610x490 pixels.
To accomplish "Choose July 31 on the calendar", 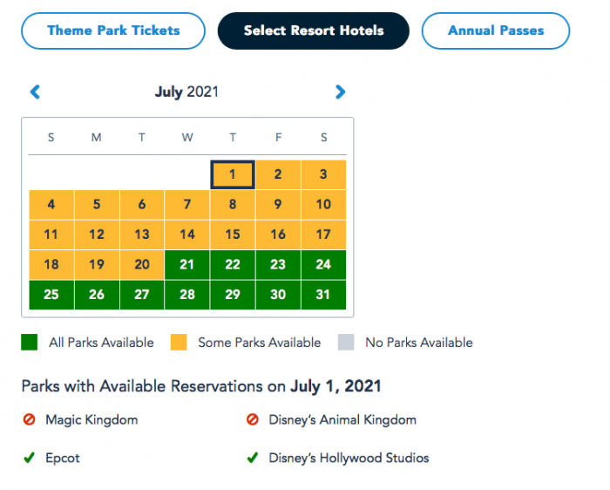I will pos(323,295).
